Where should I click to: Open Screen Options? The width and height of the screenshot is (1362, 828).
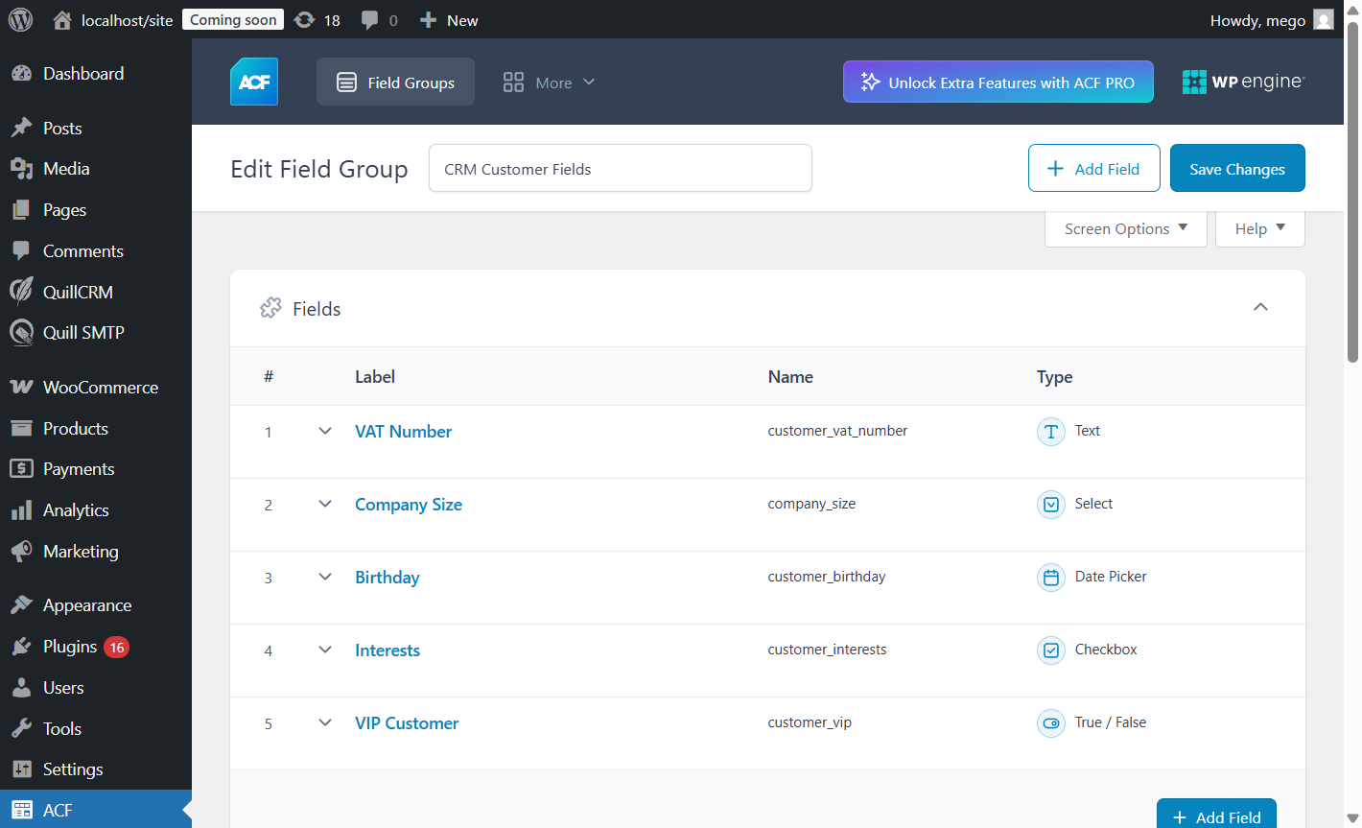pos(1124,228)
